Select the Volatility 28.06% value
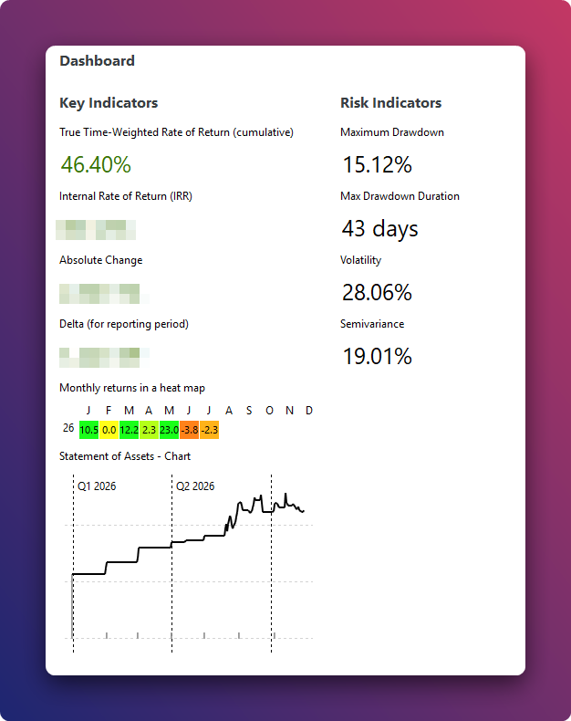 [x=377, y=292]
